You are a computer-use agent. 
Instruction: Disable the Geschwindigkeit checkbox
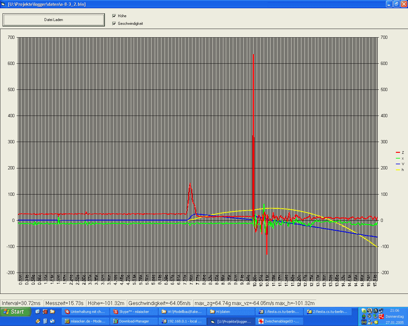114,23
